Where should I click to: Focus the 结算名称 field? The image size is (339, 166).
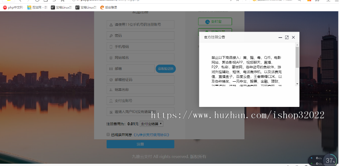point(140,90)
